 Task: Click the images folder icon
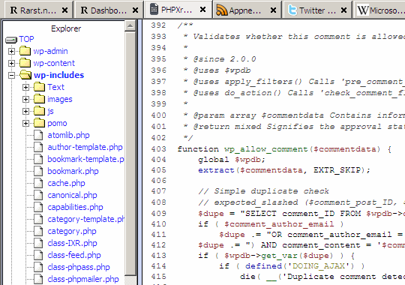point(40,99)
